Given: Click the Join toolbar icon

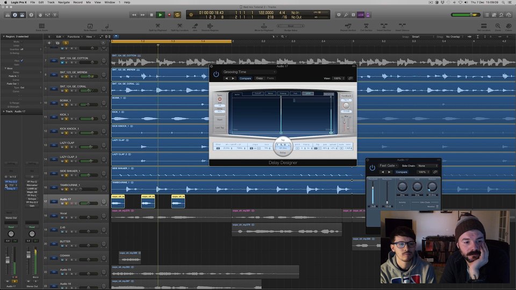Looking at the screenshot, I should (195, 26).
